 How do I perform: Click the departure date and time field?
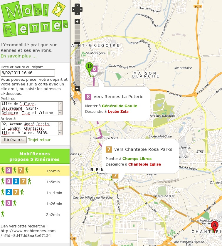pyautogui.click(x=28, y=73)
